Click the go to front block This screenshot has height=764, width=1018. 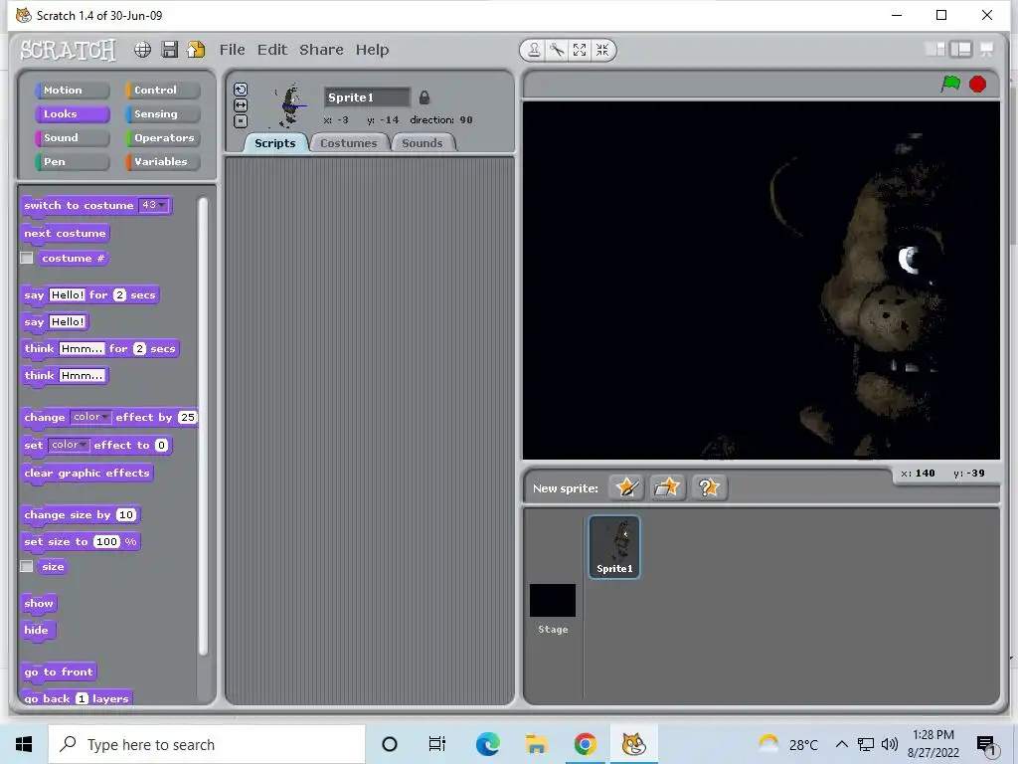tap(59, 671)
